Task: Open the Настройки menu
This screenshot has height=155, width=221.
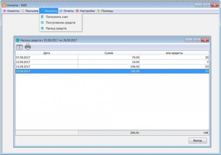Action: click(85, 11)
